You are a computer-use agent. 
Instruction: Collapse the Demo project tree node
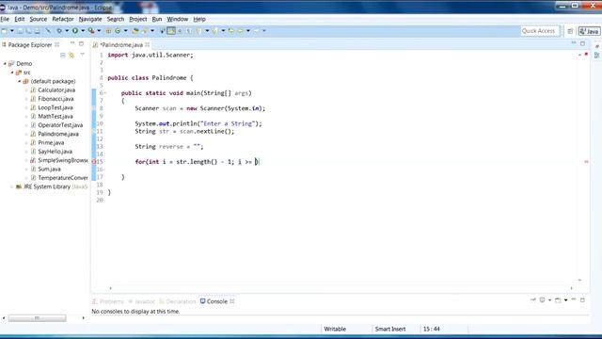pos(5,64)
